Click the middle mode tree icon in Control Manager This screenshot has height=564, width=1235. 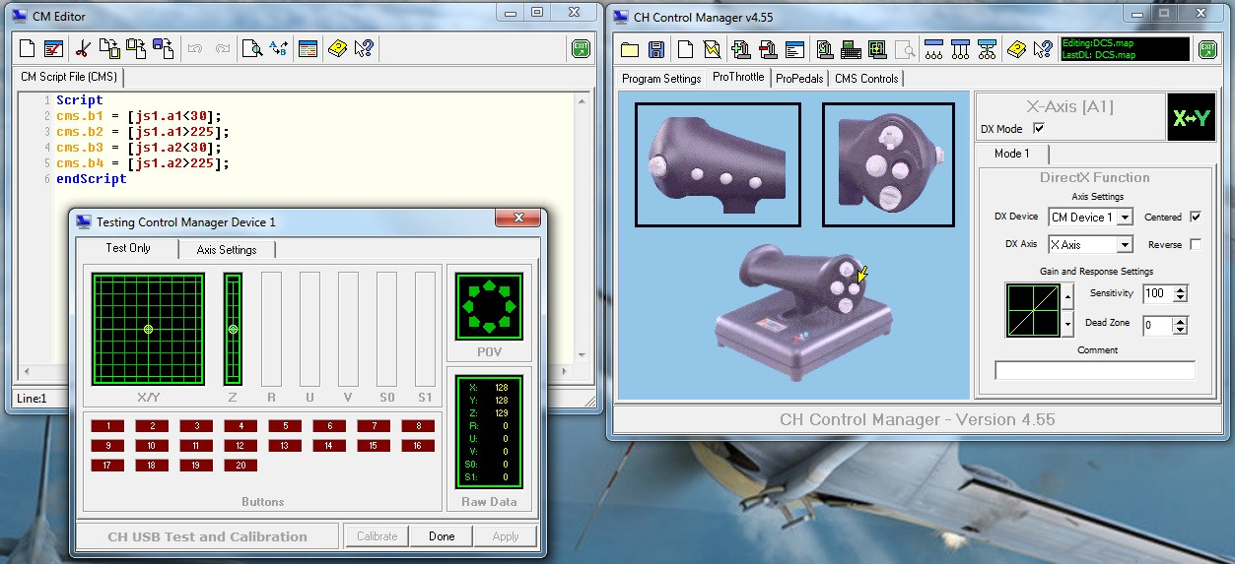(x=961, y=49)
